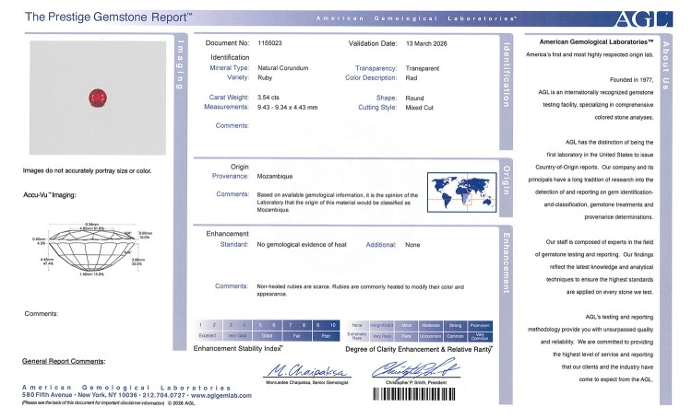The height and width of the screenshot is (419, 692).
Task: Click 'Enhancement Stability Index' caption
Action: coord(238,348)
